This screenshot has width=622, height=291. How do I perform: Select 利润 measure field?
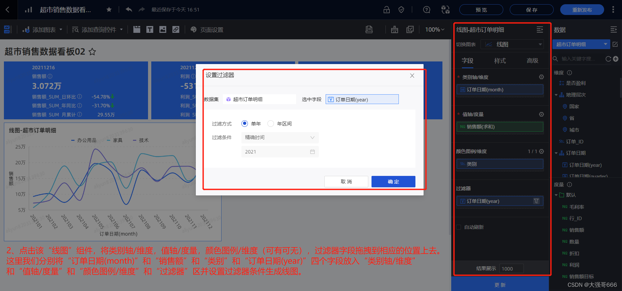pos(574,265)
